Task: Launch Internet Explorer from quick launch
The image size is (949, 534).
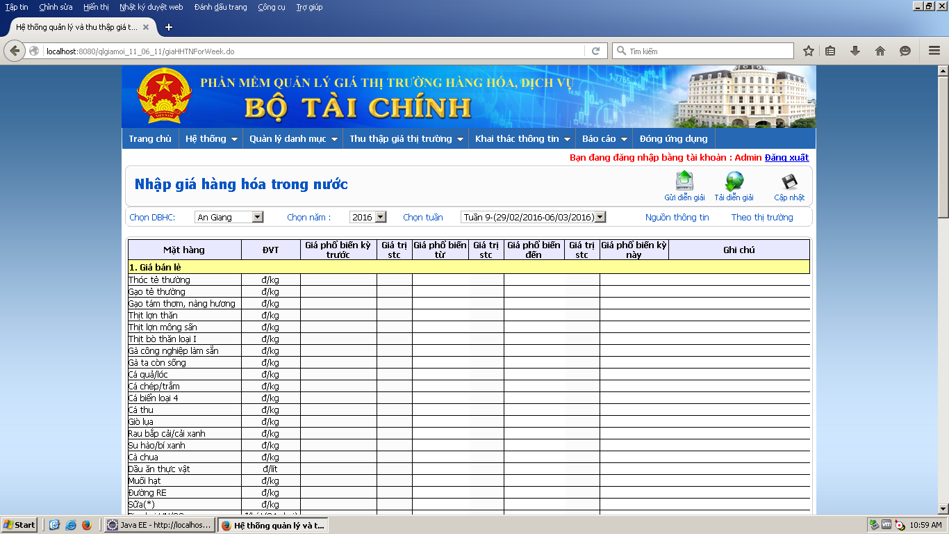Action: 70,525
